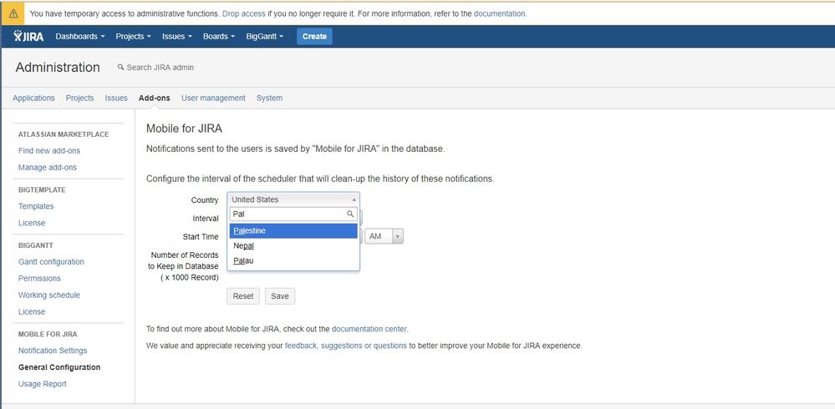The height and width of the screenshot is (409, 835).
Task: Click the Reset button
Action: tap(243, 296)
